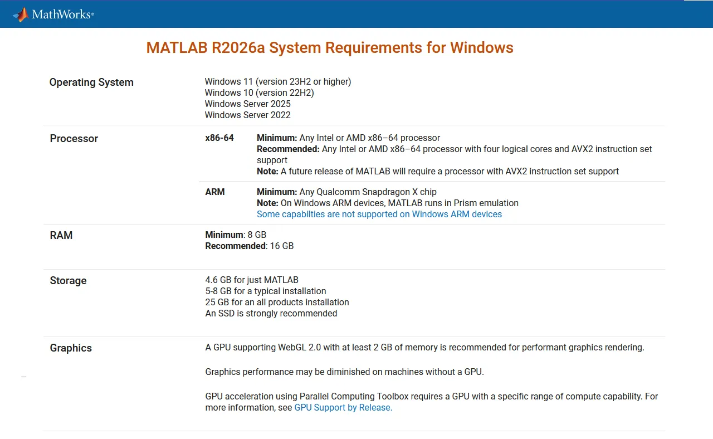This screenshot has height=439, width=713.
Task: Select the Prism emulation note
Action: pos(388,203)
